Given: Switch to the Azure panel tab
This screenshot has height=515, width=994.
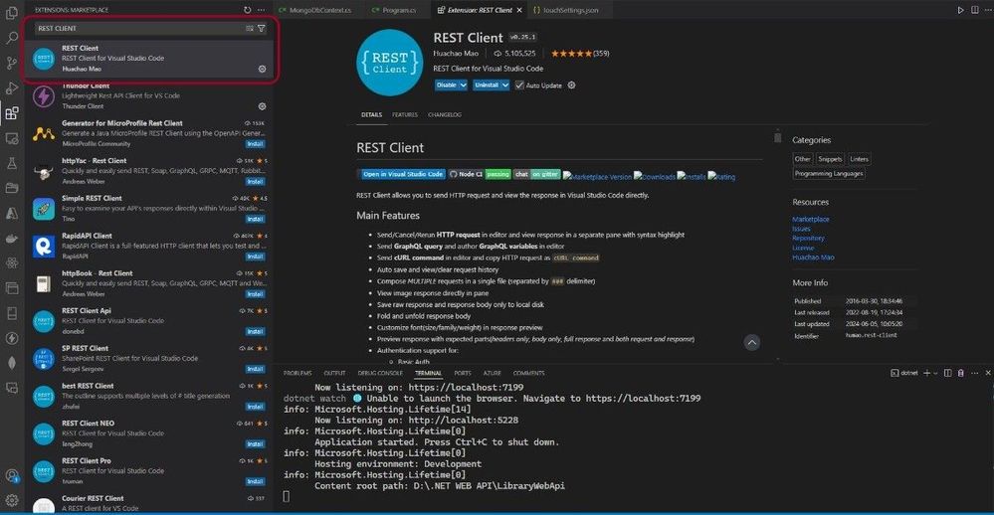Looking at the screenshot, I should point(492,373).
